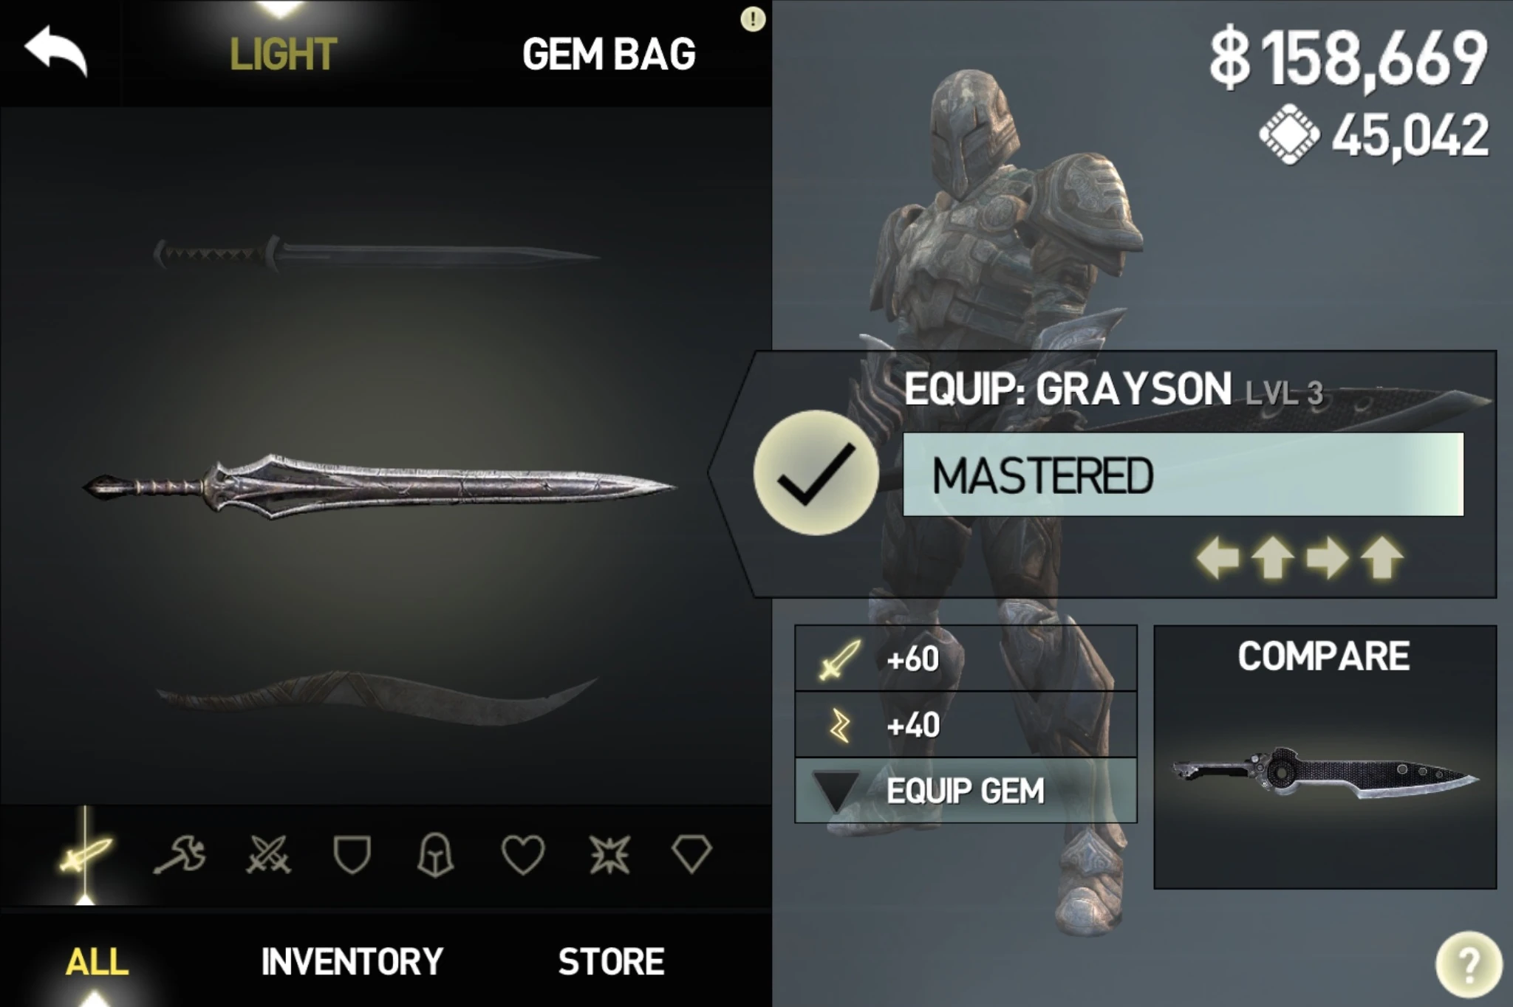1513x1007 pixels.
Task: Select the dark katana above in weapon list
Action: [x=377, y=254]
